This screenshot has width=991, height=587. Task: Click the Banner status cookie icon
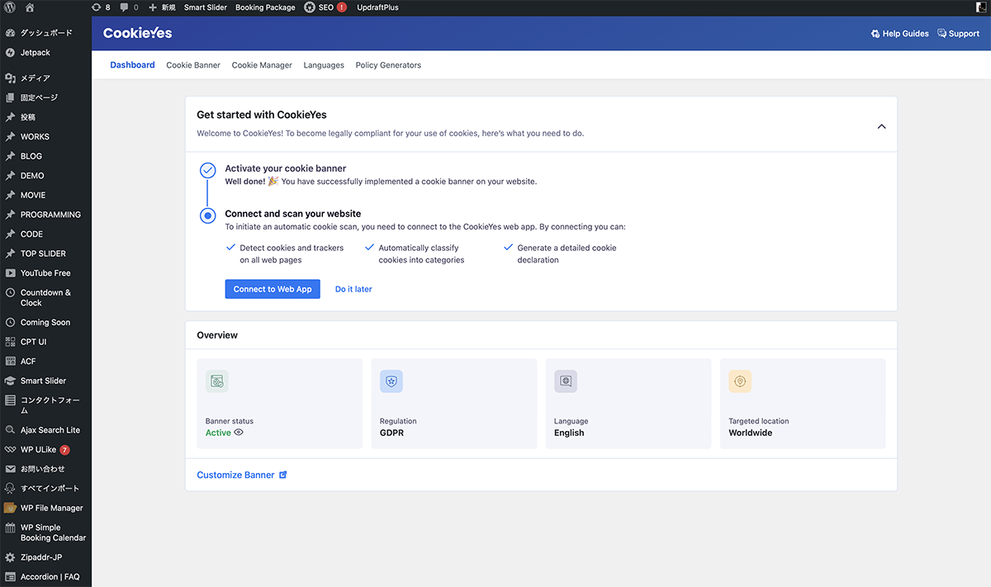pos(216,381)
